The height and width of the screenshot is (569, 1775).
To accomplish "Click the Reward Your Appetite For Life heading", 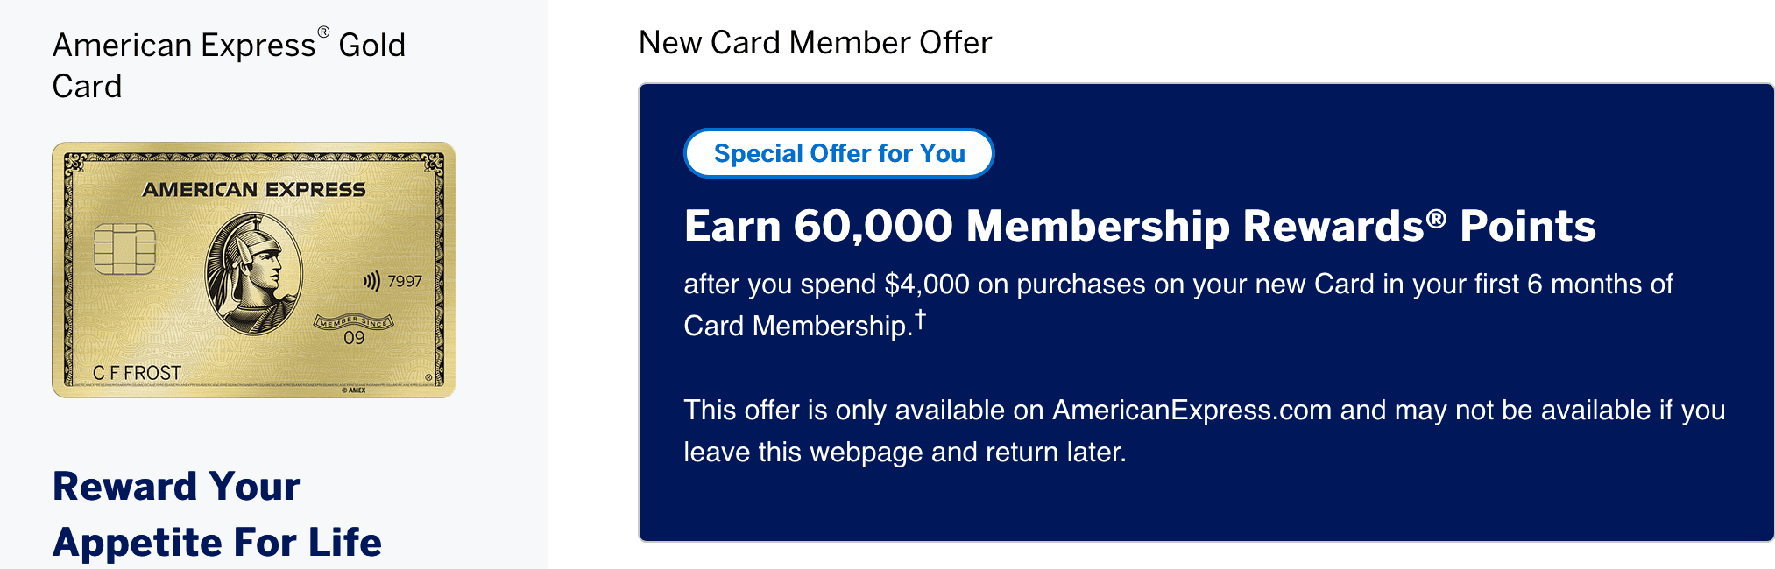I will 217,514.
